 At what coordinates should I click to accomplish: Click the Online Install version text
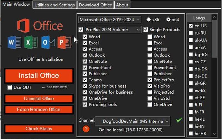(130, 130)
